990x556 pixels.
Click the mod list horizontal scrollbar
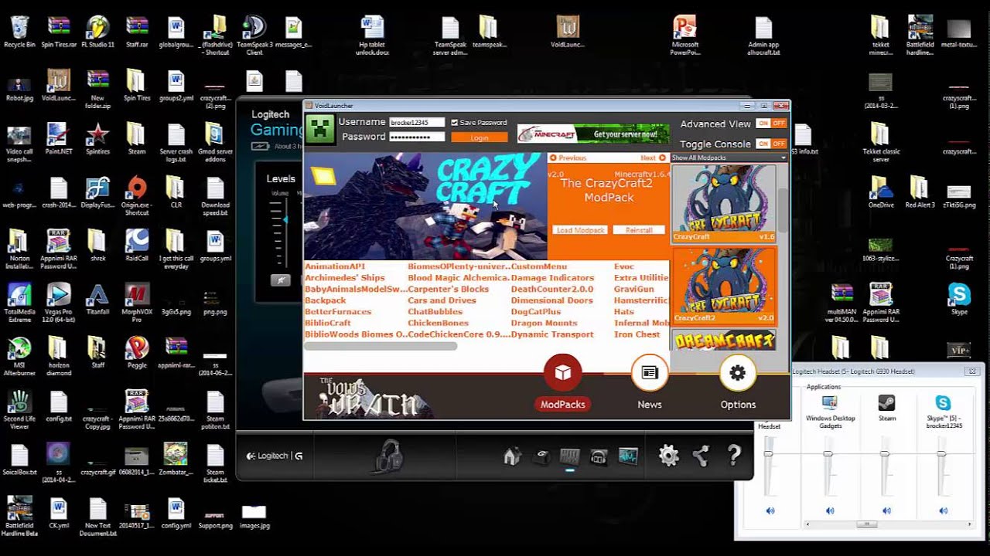coord(381,346)
